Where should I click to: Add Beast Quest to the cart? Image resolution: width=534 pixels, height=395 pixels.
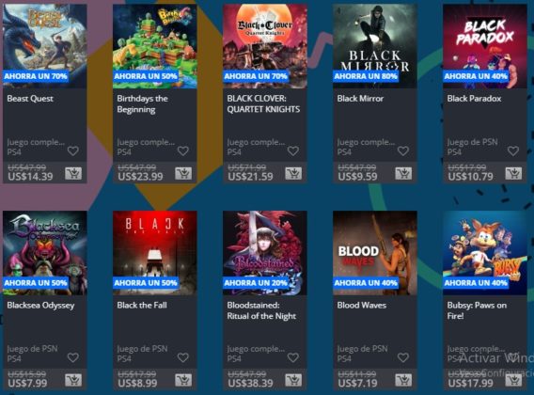pyautogui.click(x=73, y=174)
